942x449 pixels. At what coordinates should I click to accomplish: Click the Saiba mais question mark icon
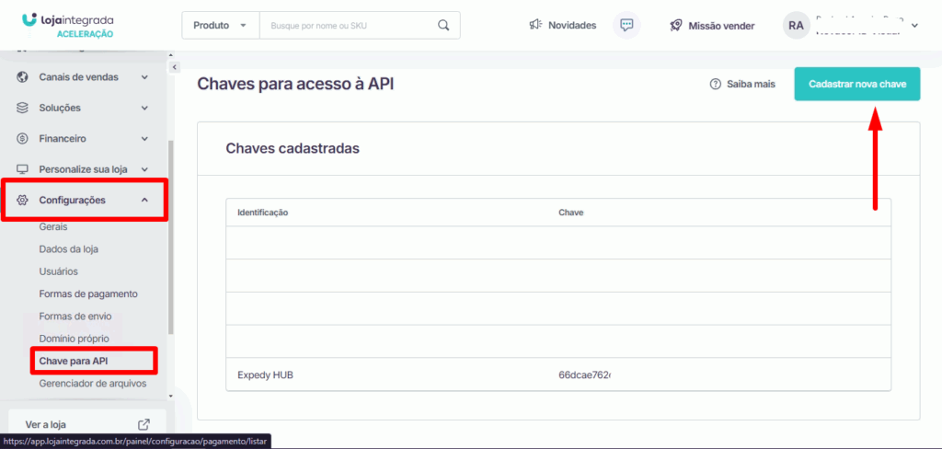715,84
